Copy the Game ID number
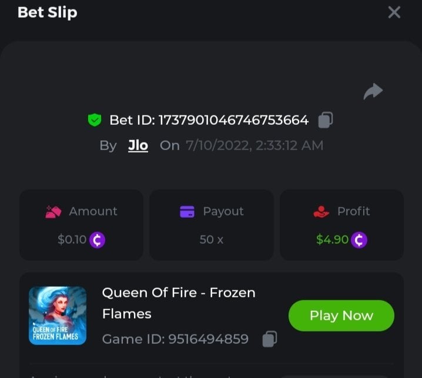 click(269, 339)
